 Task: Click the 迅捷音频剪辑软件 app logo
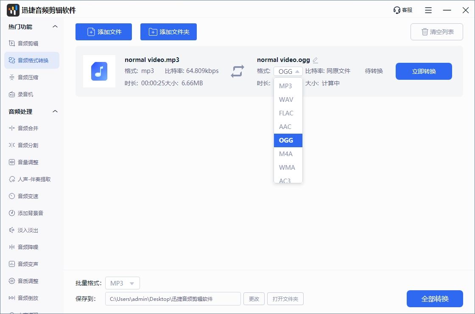point(13,10)
